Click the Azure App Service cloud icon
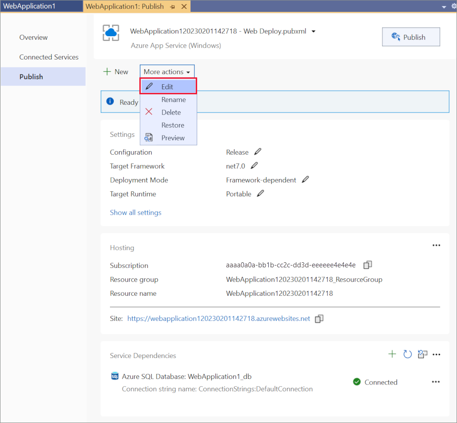Screen dimensions: 457x423 tap(110, 33)
